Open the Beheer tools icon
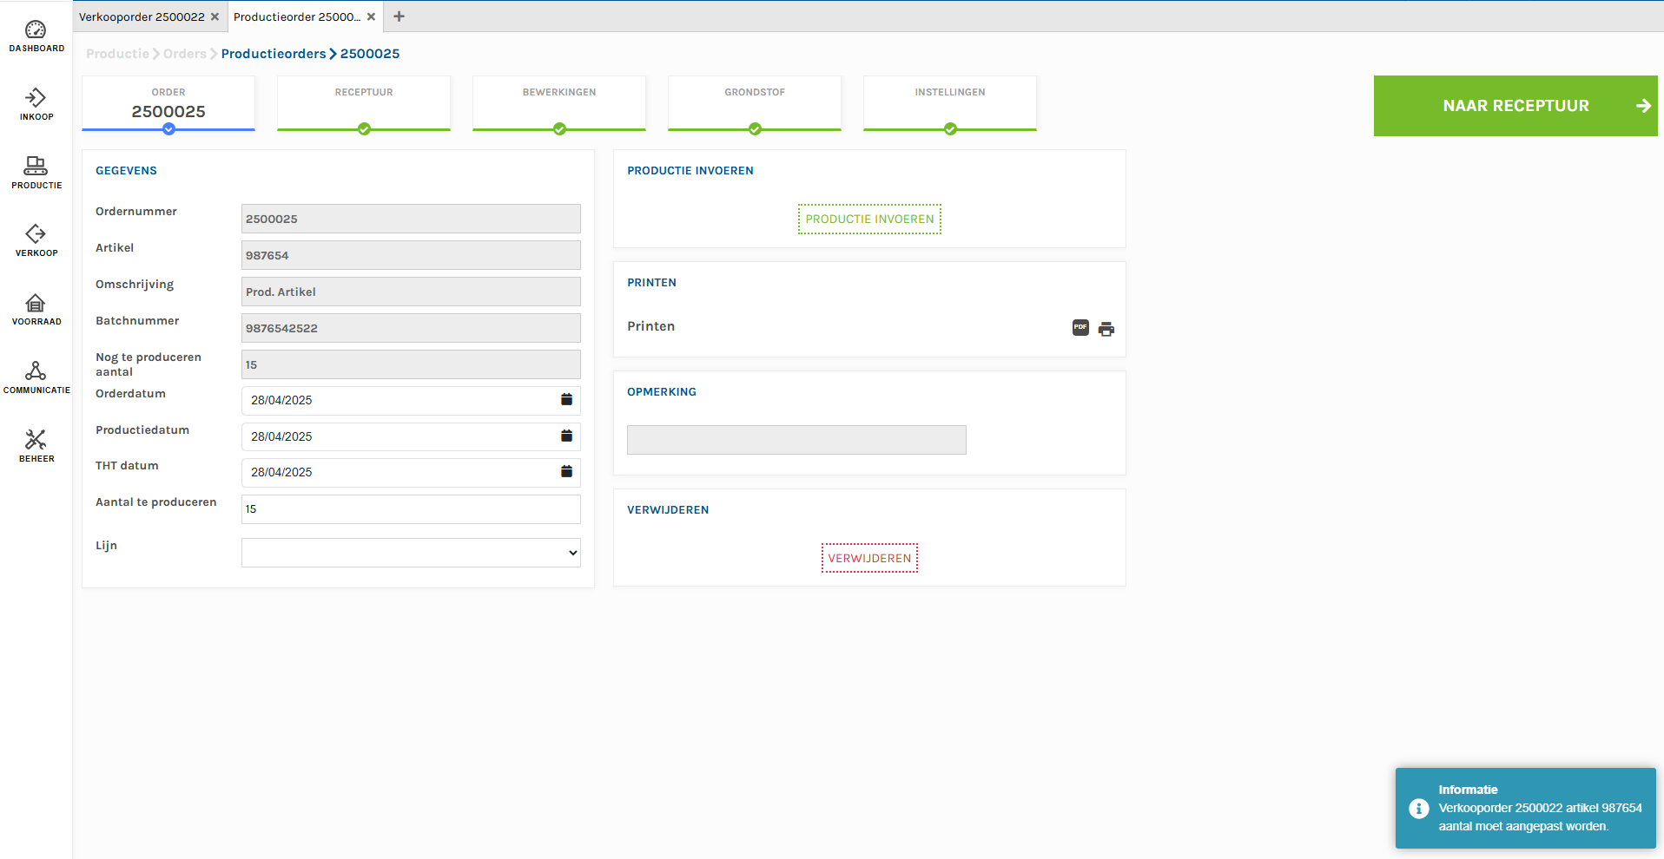Image resolution: width=1664 pixels, height=859 pixels. [x=36, y=445]
